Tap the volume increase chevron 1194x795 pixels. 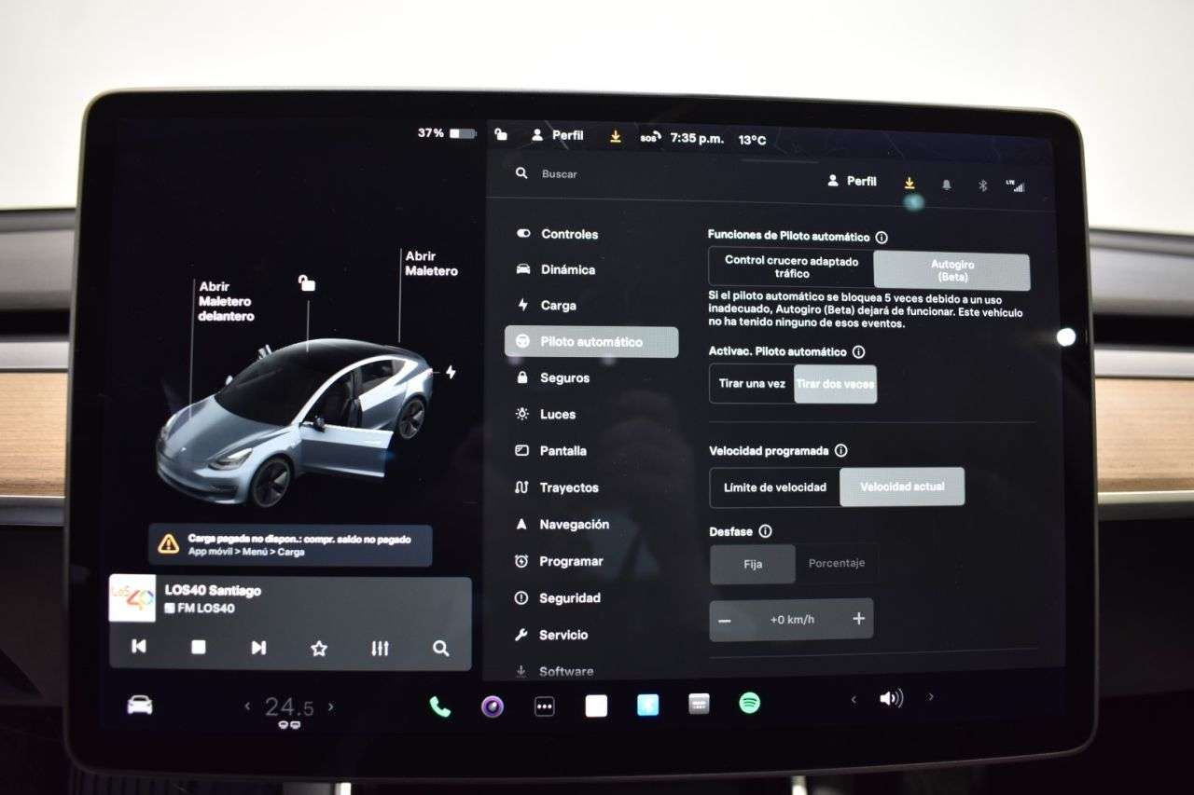coord(931,696)
